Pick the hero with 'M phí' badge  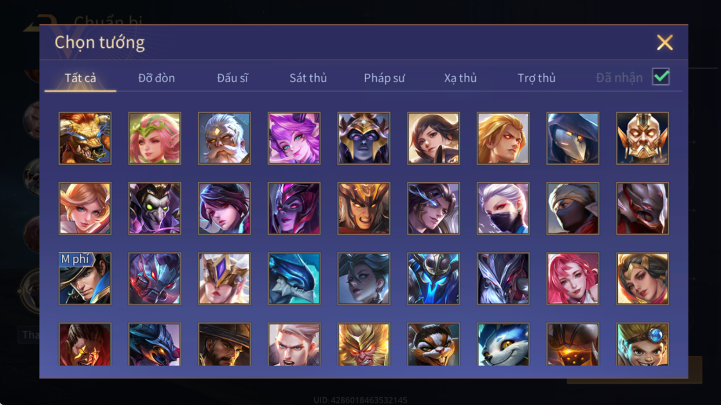85,279
